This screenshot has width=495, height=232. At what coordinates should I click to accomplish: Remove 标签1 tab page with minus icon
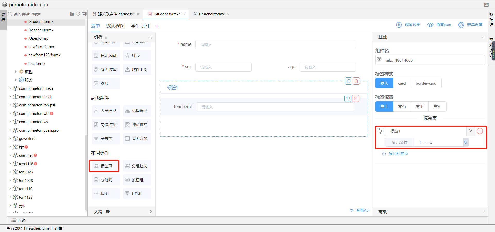coord(480,131)
